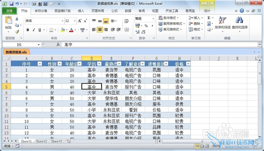Click the percent style icon
This screenshot has height=151, width=264.
click(x=146, y=26)
